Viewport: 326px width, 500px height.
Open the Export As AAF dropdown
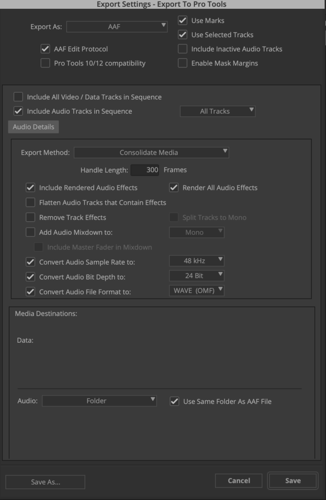(x=117, y=27)
